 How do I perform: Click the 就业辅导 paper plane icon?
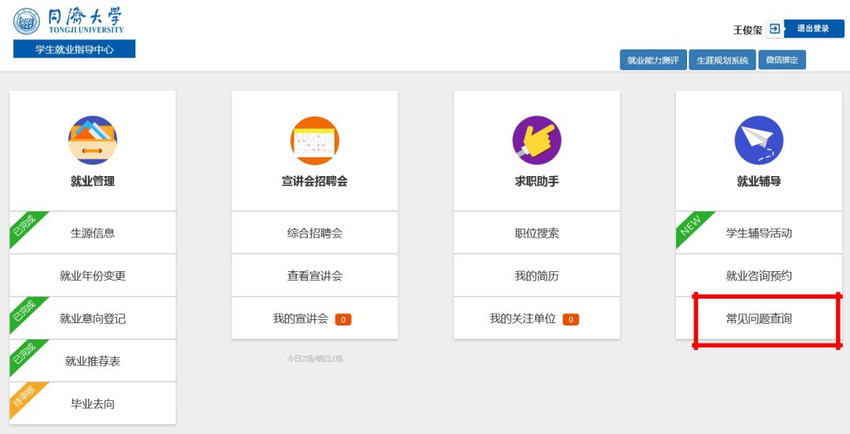coord(759,141)
